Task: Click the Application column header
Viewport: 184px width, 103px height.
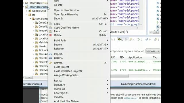Action: (135, 58)
